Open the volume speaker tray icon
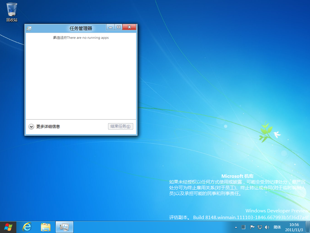 267,227
